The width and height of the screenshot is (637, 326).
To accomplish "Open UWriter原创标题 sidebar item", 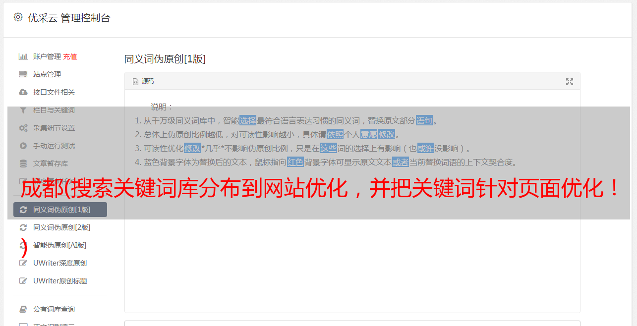I will tap(60, 281).
